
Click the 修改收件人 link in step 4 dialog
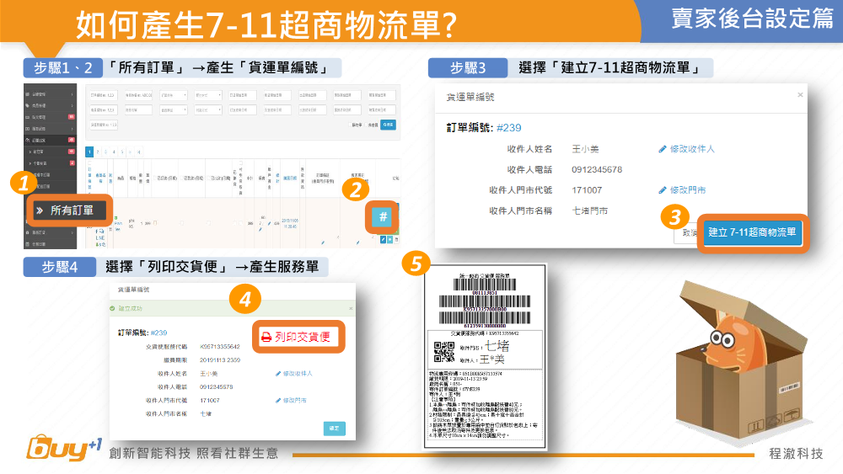293,373
